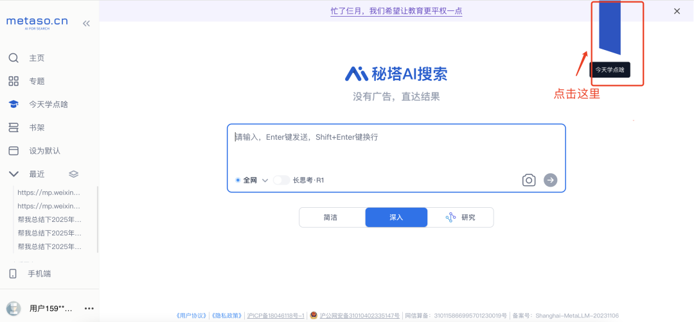
Task: Click the graduation cap icon
Action: coord(13,105)
